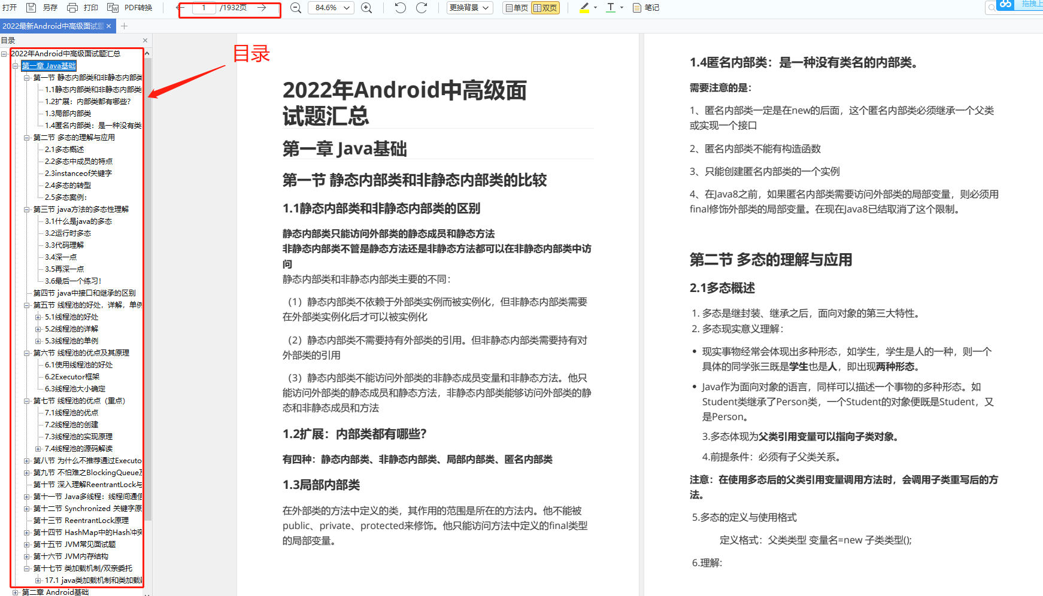Click the 另存 label in the toolbar
Screen dimensions: 1043x596
[x=50, y=8]
